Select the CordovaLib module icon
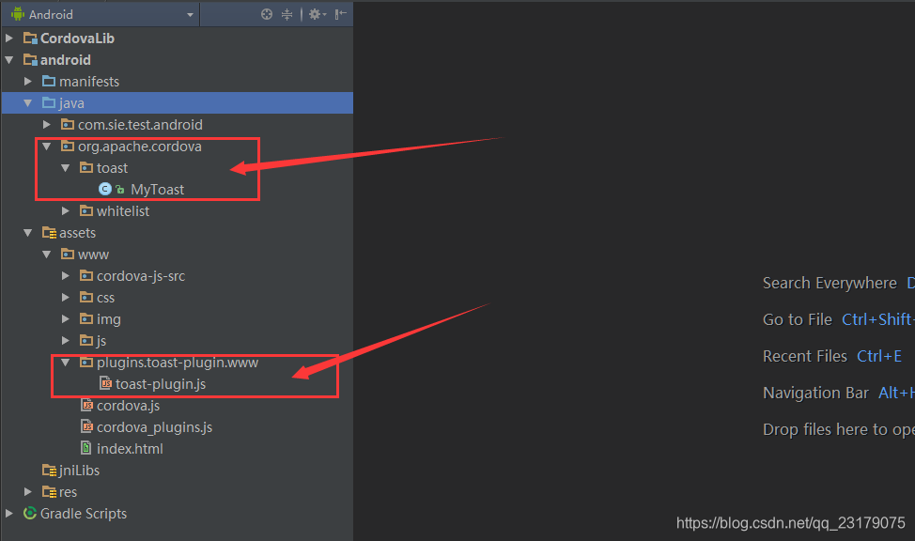This screenshot has width=915, height=541. pyautogui.click(x=30, y=39)
